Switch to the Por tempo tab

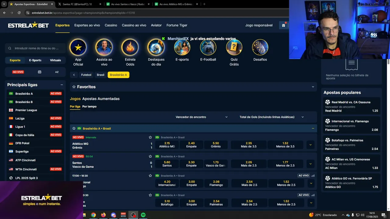(89, 106)
